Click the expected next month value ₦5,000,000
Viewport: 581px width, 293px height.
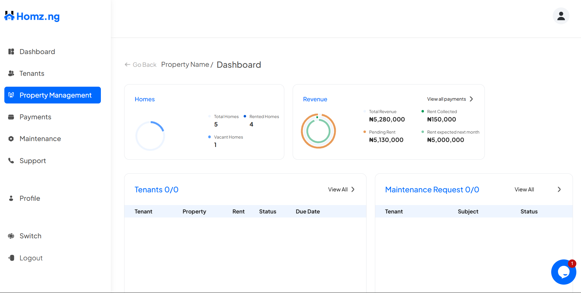(x=445, y=140)
